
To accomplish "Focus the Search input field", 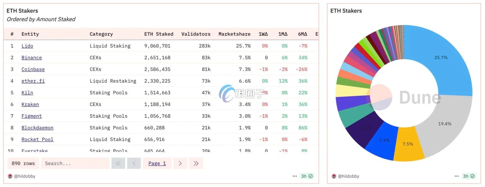I will pos(75,163).
